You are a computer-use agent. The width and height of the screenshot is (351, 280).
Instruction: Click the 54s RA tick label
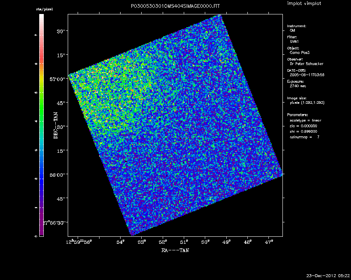tap(121, 242)
